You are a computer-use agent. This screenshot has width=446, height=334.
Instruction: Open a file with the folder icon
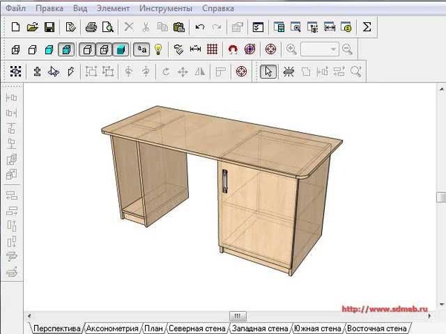tap(33, 27)
